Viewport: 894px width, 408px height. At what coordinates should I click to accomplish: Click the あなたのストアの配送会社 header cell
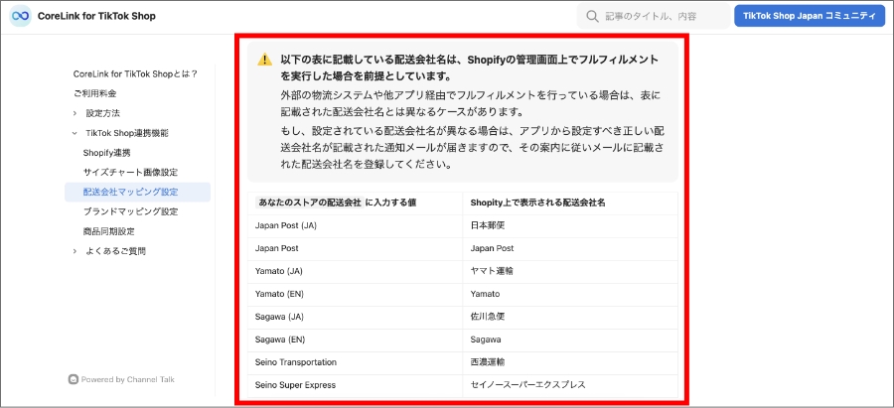pos(356,203)
